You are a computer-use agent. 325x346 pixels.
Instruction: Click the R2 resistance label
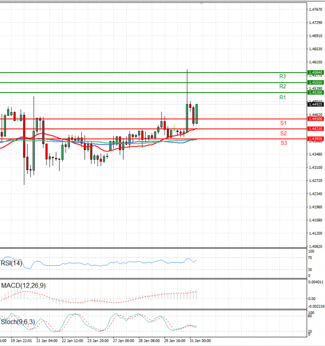pos(282,86)
